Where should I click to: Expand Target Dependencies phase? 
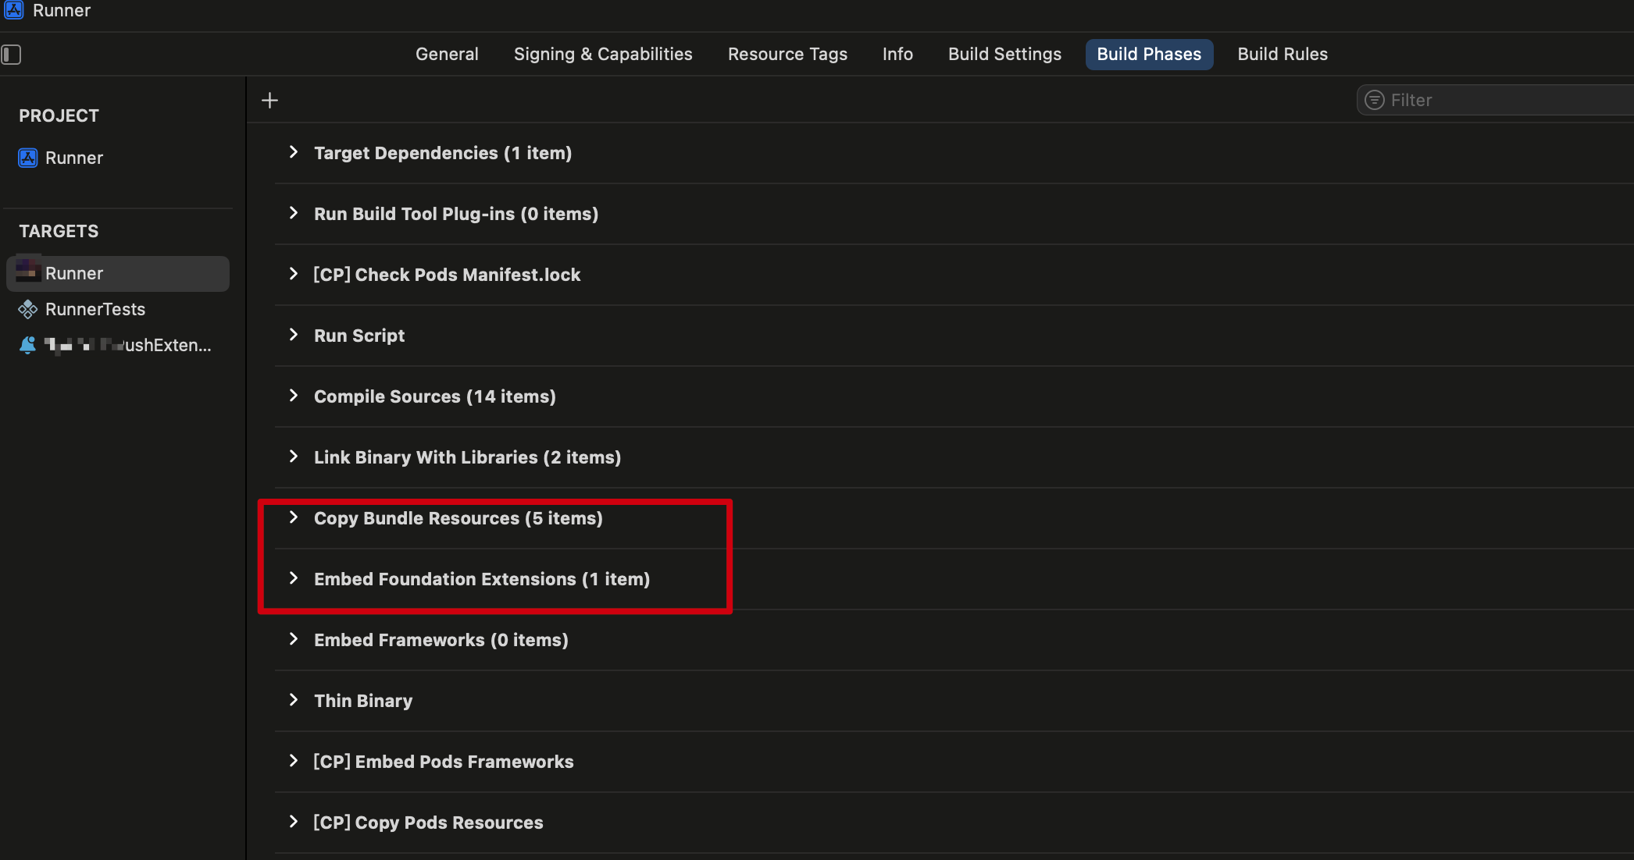click(294, 152)
